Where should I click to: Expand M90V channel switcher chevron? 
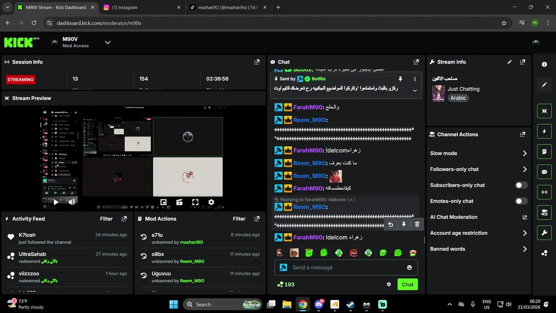tap(108, 42)
